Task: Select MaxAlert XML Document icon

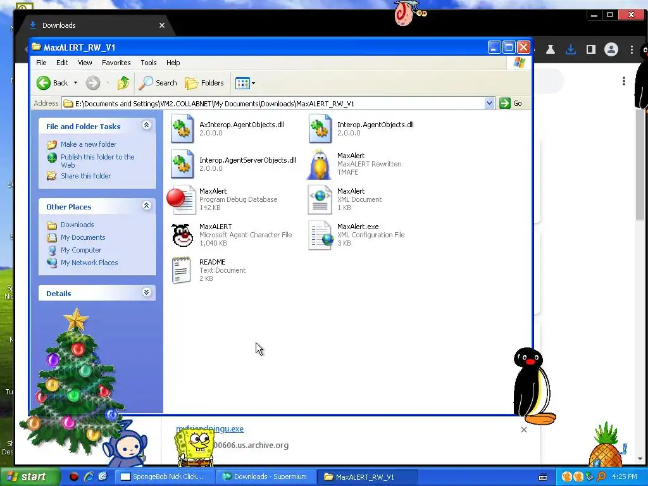Action: pyautogui.click(x=320, y=199)
